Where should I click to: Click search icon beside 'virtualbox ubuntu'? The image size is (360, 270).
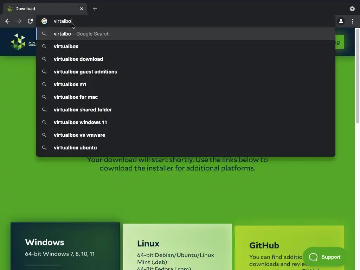click(x=44, y=148)
